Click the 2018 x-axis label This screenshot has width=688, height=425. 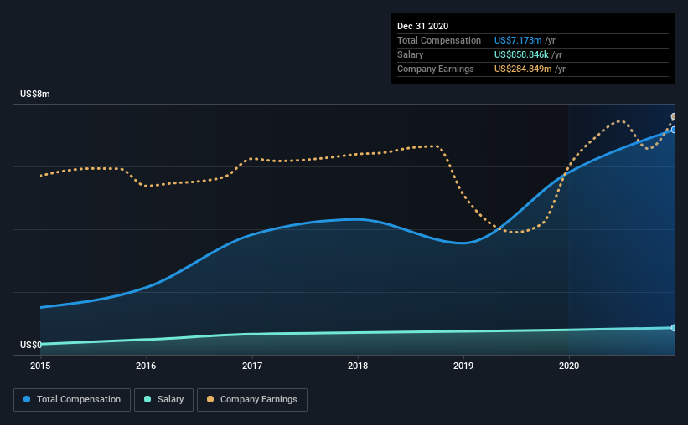pos(358,366)
